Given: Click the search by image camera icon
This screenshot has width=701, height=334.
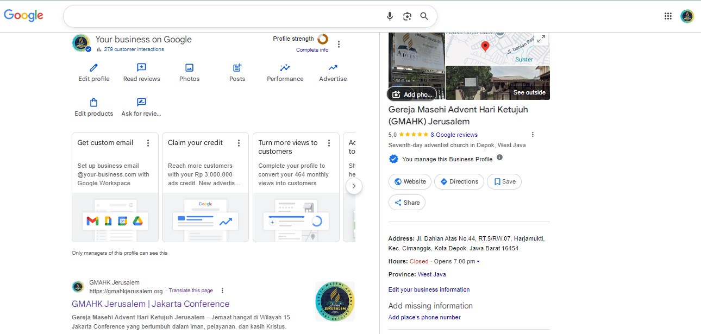Looking at the screenshot, I should (407, 16).
